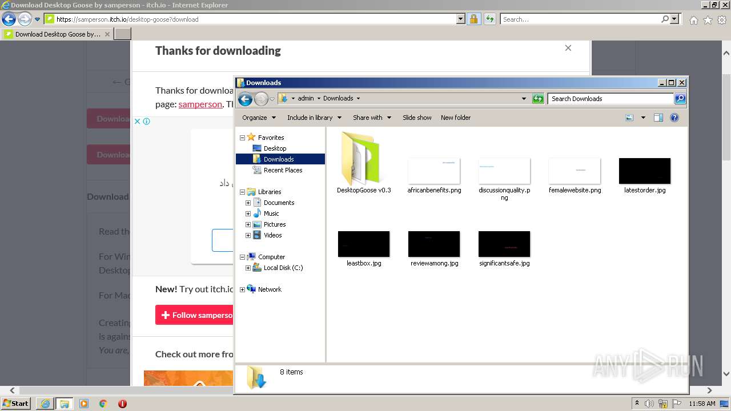Screen dimensions: 731x411
Task: Expand the Network tree node
Action: point(242,289)
